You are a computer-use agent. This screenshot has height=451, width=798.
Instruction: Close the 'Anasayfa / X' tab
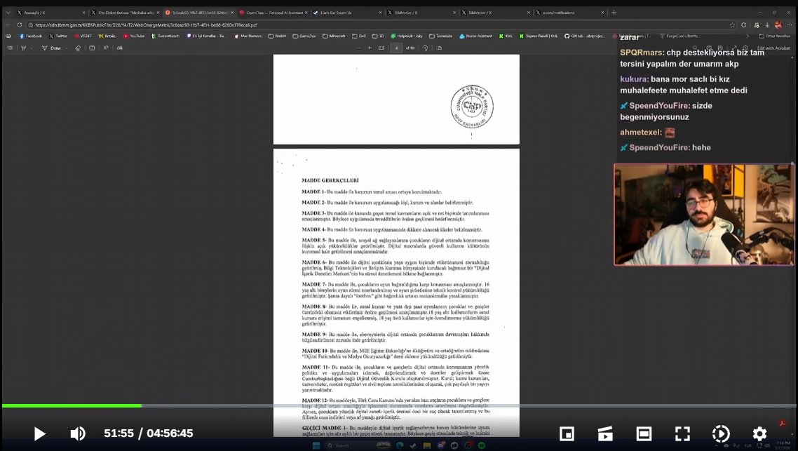coord(83,12)
